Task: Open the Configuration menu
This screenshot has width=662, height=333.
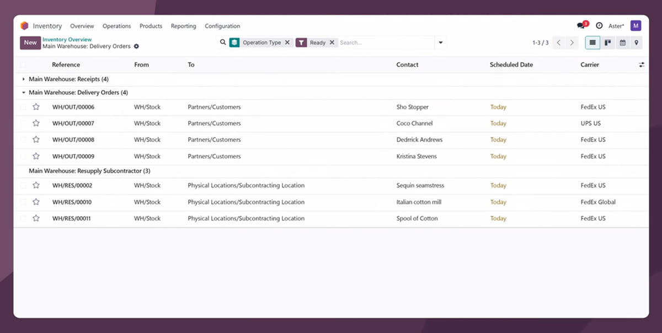Action: click(222, 26)
